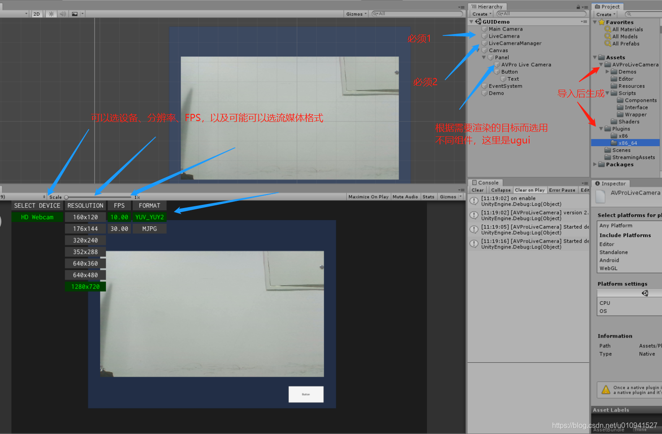662x434 pixels.
Task: Select Text object in Hierarchy
Action: 513,79
